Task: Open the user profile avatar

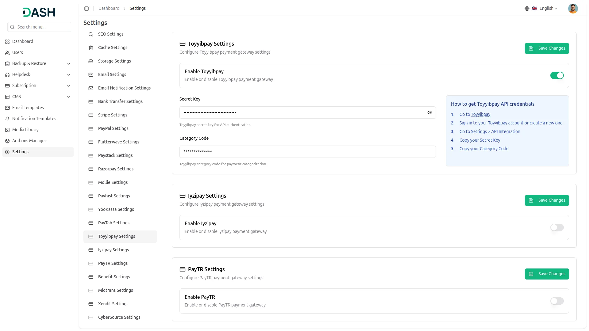Action: click(x=573, y=9)
